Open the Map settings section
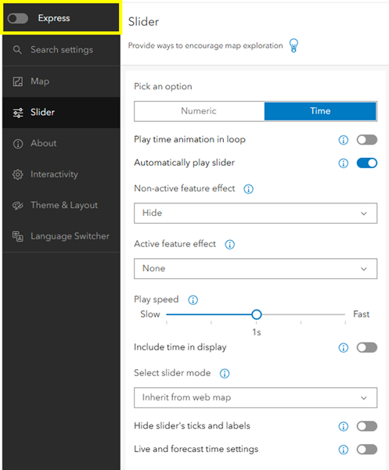 pos(62,81)
